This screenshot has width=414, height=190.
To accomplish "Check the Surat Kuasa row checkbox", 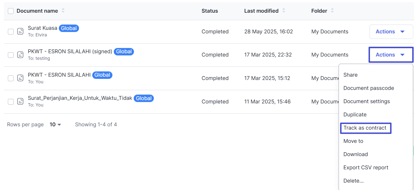I will pos(11,32).
